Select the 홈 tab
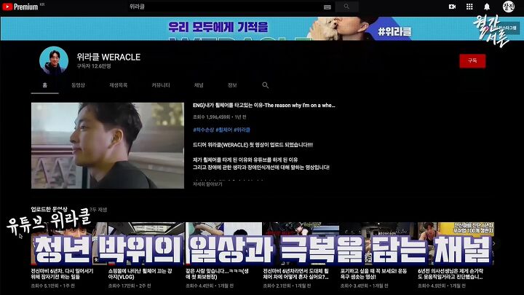 point(45,85)
